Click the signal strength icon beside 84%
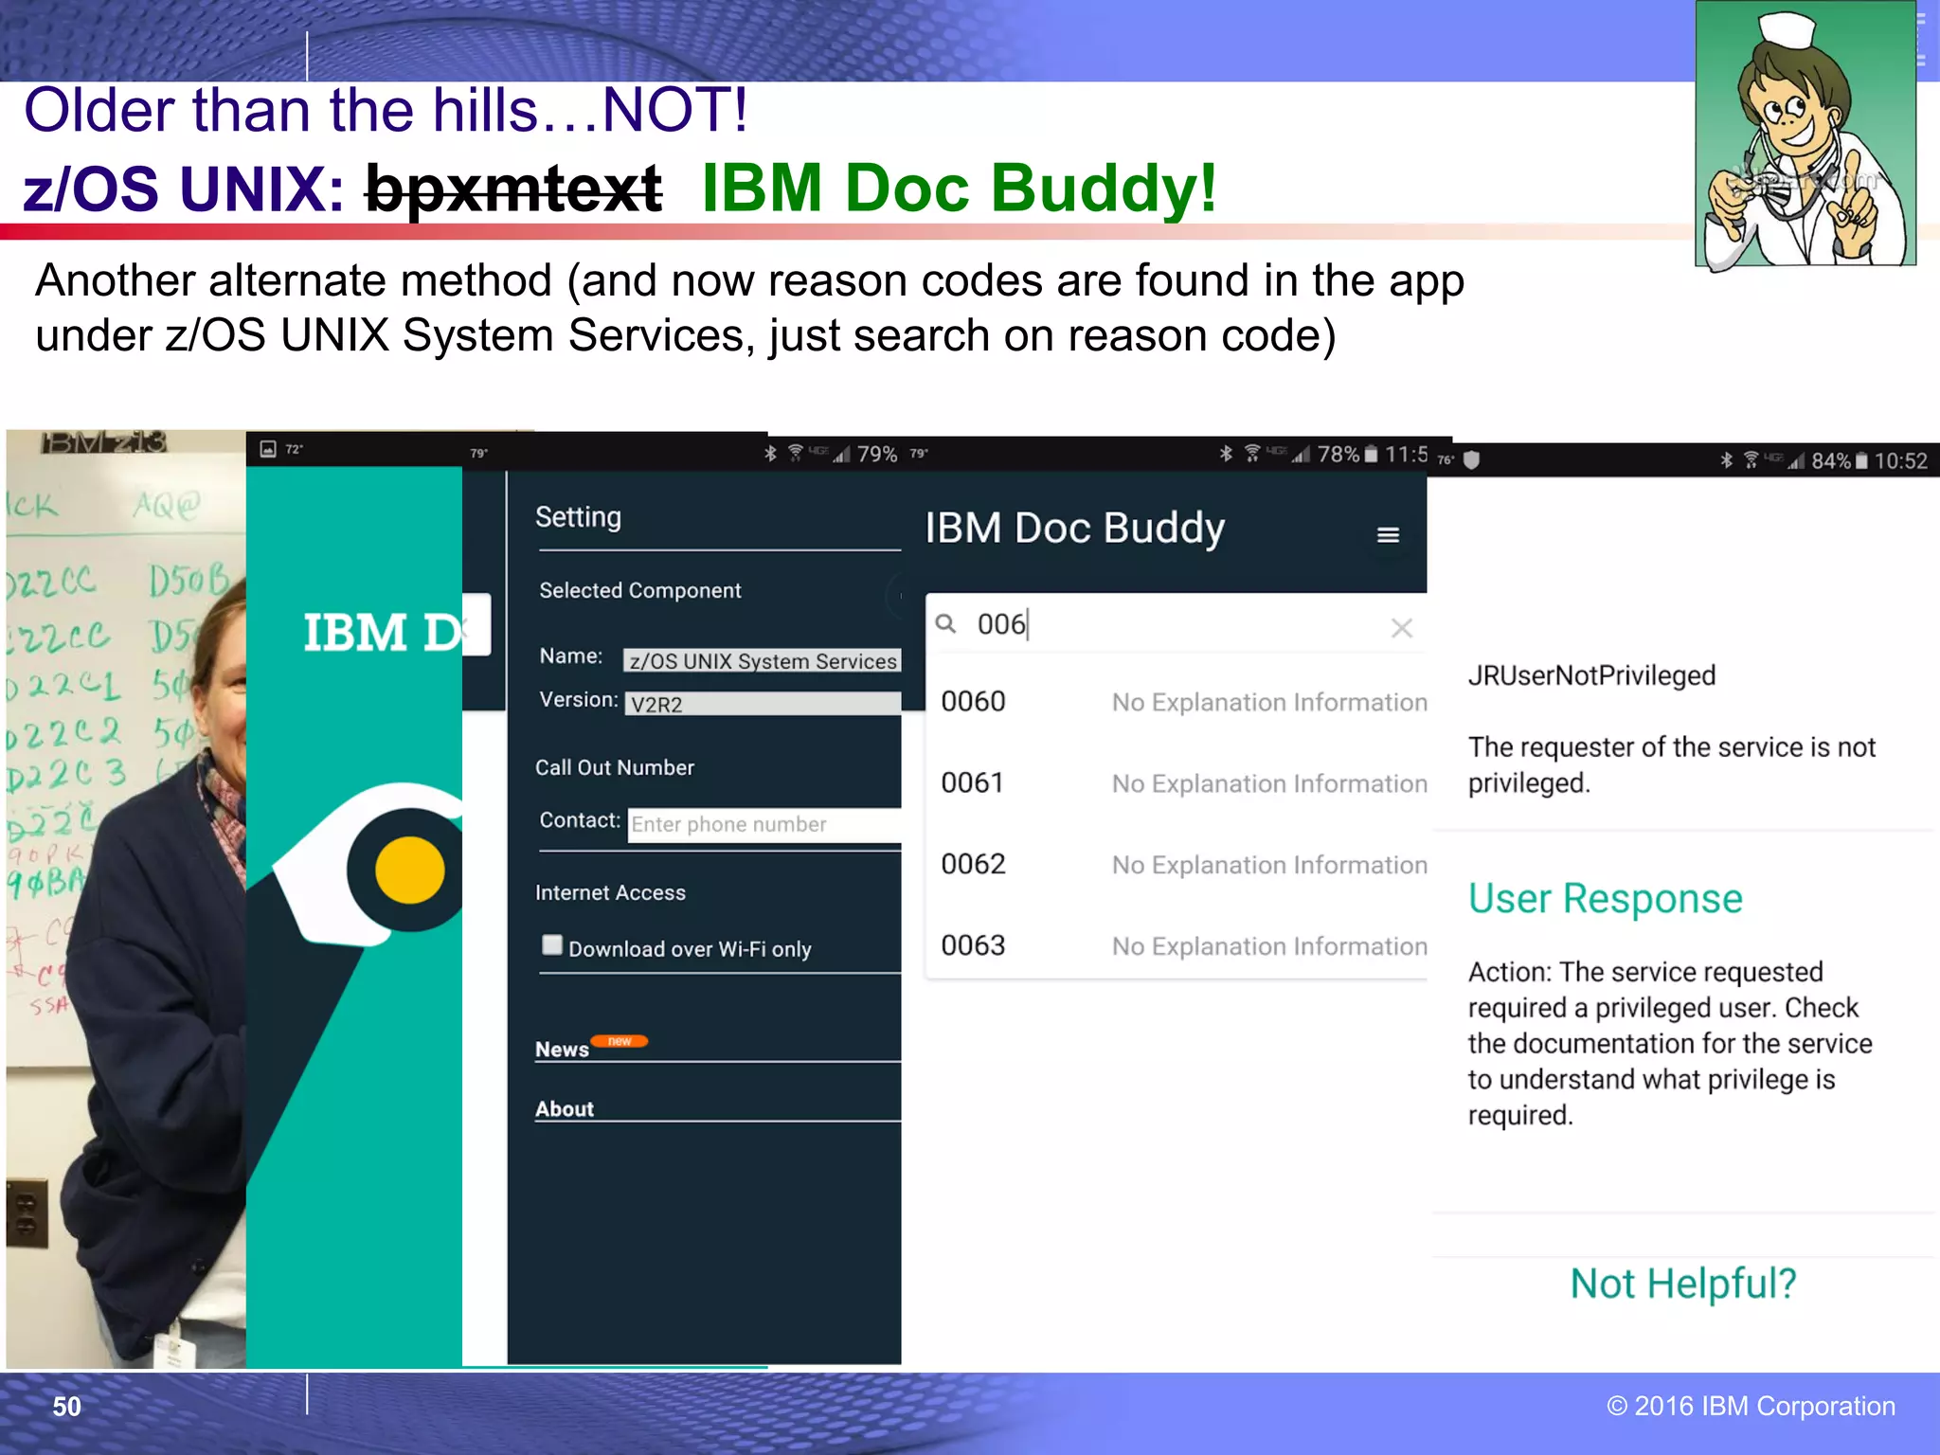This screenshot has width=1940, height=1455. point(1797,461)
